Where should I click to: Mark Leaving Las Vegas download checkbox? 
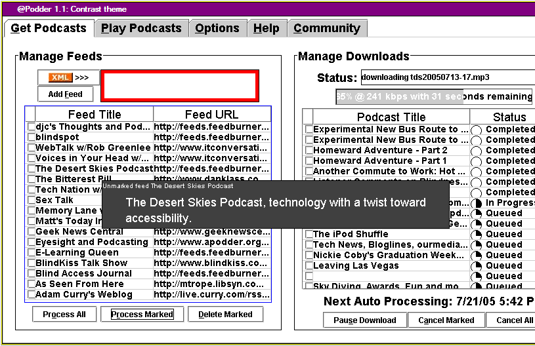pos(309,266)
